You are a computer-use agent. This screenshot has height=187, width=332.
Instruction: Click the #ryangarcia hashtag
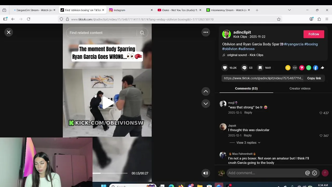[x=294, y=44]
